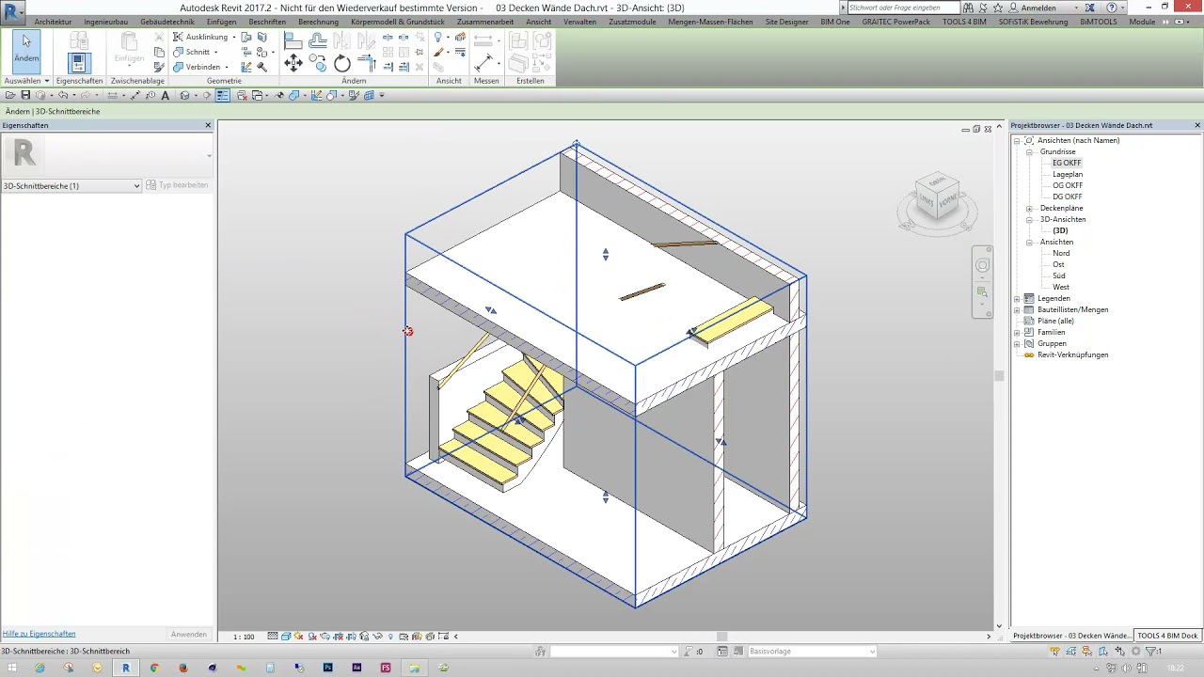The height and width of the screenshot is (677, 1204).
Task: Click the Text 'A' tool in quick access
Action: coord(165,95)
